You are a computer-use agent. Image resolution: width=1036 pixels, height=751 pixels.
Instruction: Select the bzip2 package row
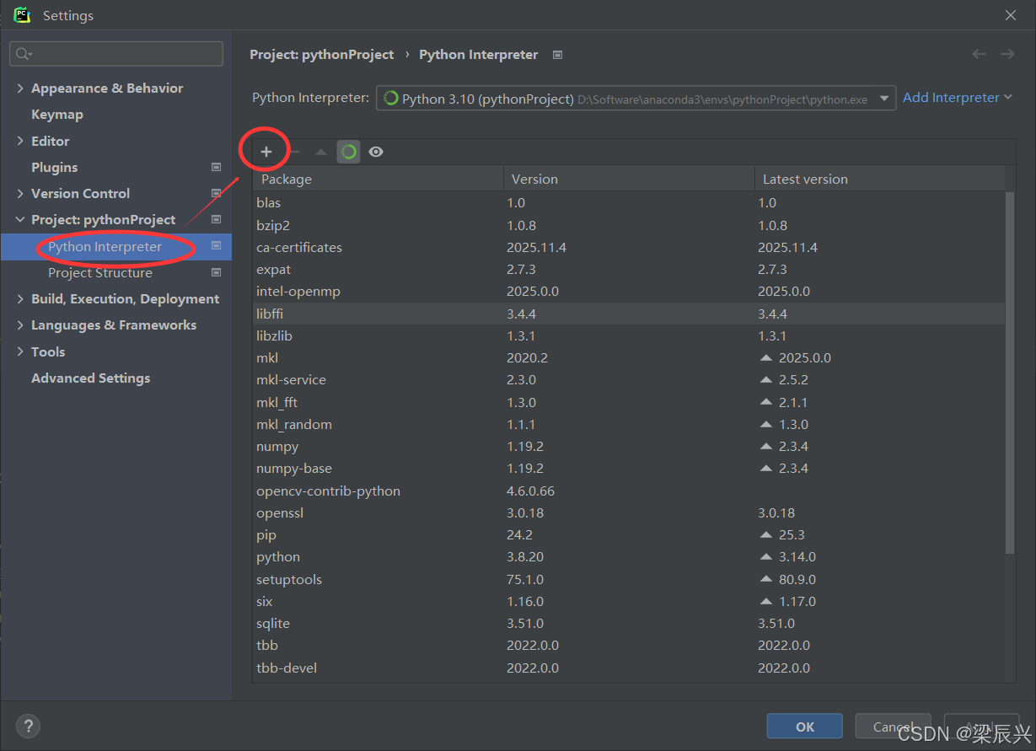point(629,225)
